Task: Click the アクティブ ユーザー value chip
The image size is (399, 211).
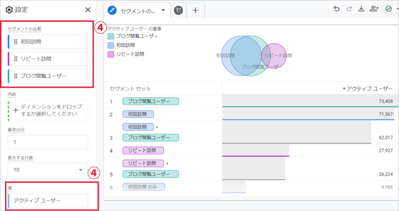Action: 48,201
